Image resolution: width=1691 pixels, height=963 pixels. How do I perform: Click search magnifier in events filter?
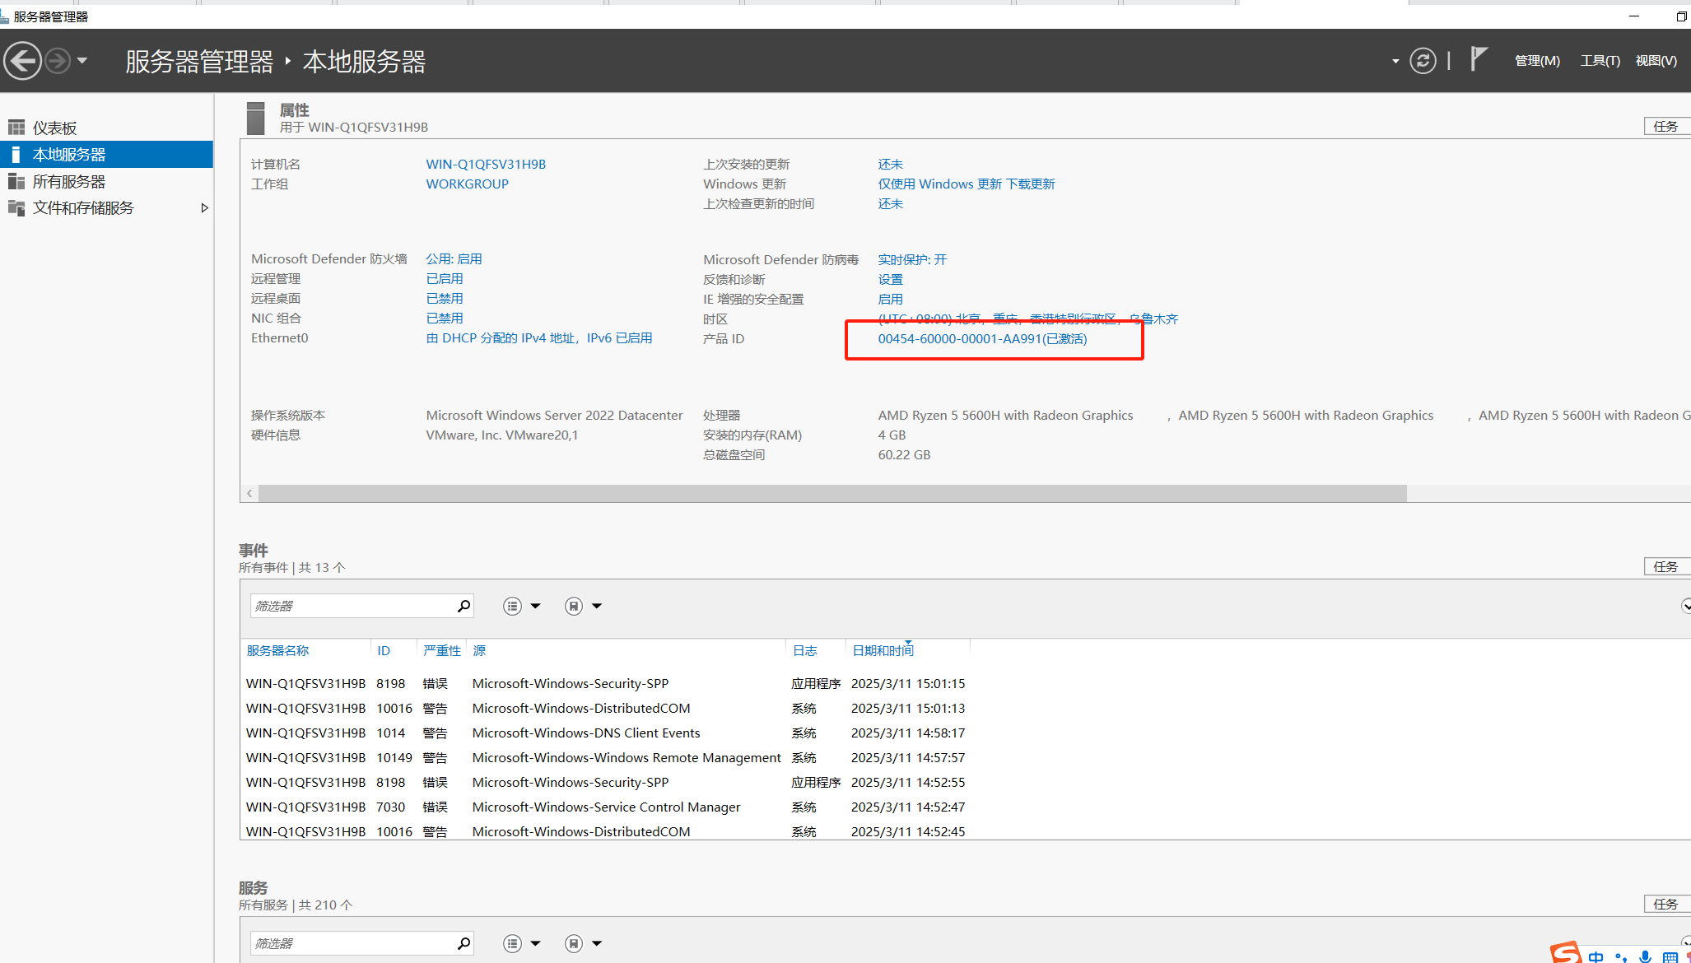pyautogui.click(x=464, y=606)
